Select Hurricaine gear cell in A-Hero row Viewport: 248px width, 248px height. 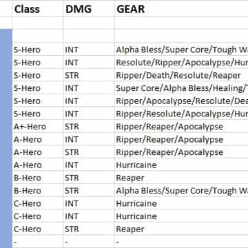pos(181,165)
